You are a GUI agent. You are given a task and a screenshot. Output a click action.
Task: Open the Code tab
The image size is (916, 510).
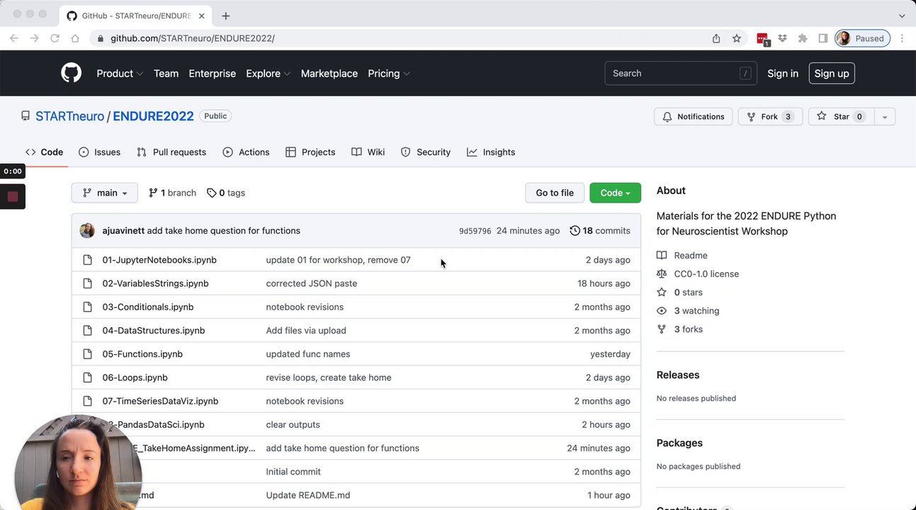44,152
